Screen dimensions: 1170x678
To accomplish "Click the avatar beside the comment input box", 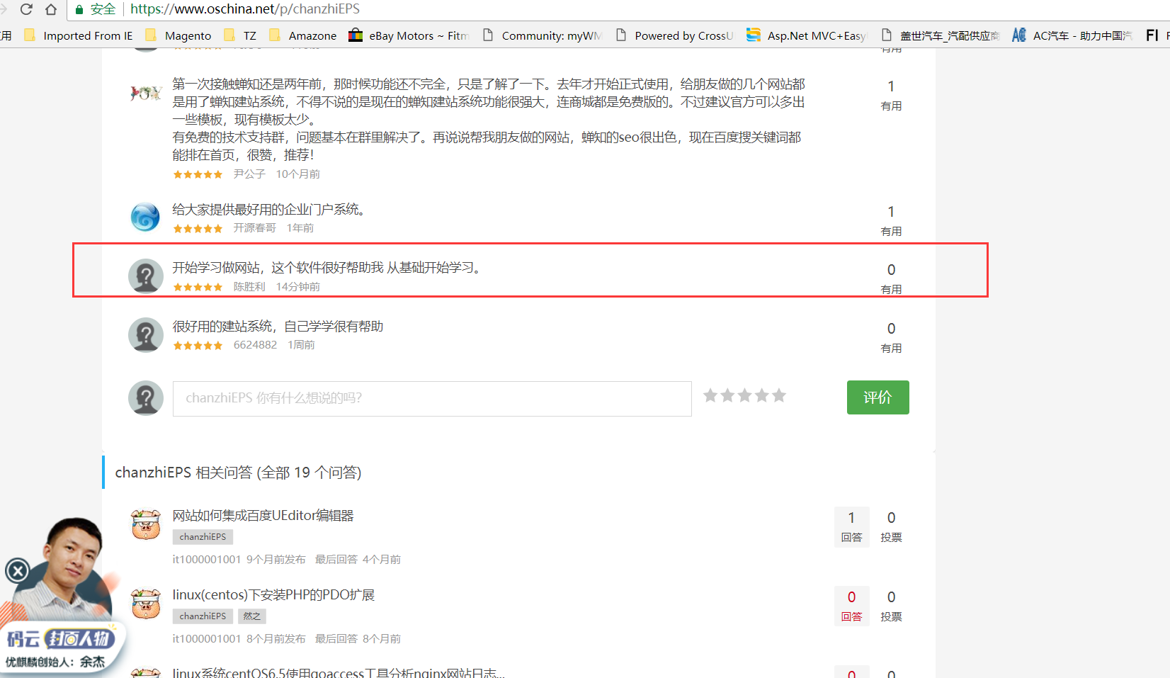I will tap(146, 398).
